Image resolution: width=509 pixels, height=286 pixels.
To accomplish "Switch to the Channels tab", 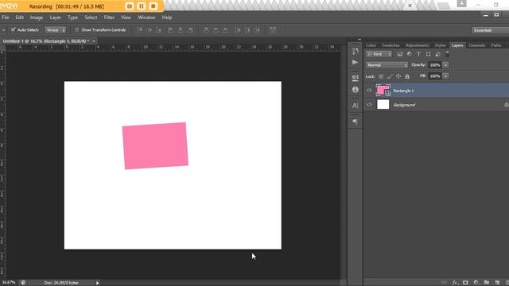I will coord(477,45).
